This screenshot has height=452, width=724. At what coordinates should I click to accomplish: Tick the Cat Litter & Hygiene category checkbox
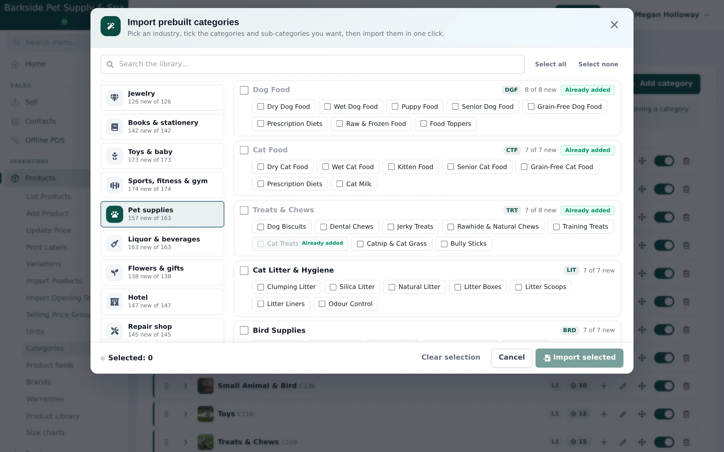tap(244, 271)
